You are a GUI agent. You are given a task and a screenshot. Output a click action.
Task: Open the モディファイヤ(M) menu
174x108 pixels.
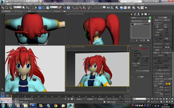pos(58,4)
